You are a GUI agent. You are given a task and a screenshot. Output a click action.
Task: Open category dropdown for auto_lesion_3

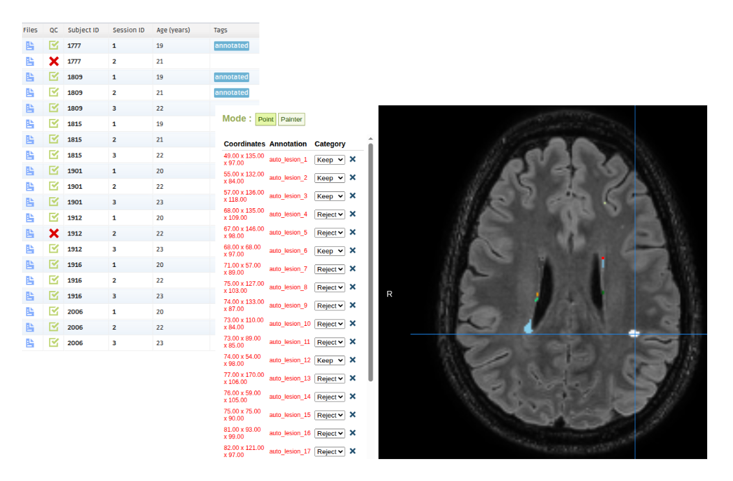pyautogui.click(x=329, y=196)
